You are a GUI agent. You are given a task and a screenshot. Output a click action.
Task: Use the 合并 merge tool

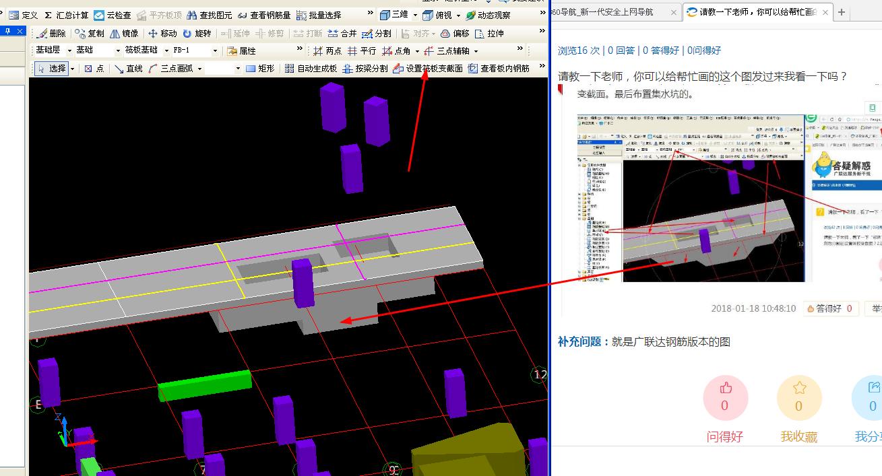(x=342, y=33)
